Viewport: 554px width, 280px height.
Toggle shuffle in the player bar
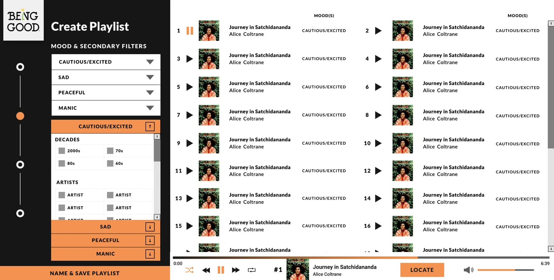[189, 270]
